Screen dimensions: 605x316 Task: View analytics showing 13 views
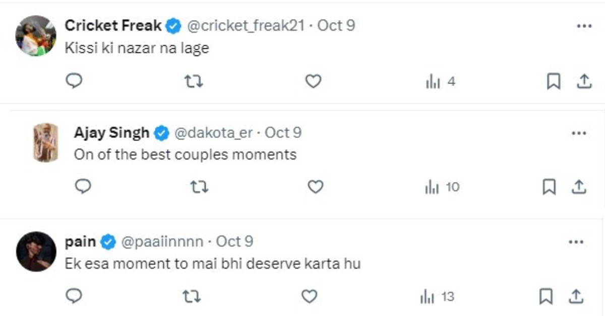click(x=437, y=297)
